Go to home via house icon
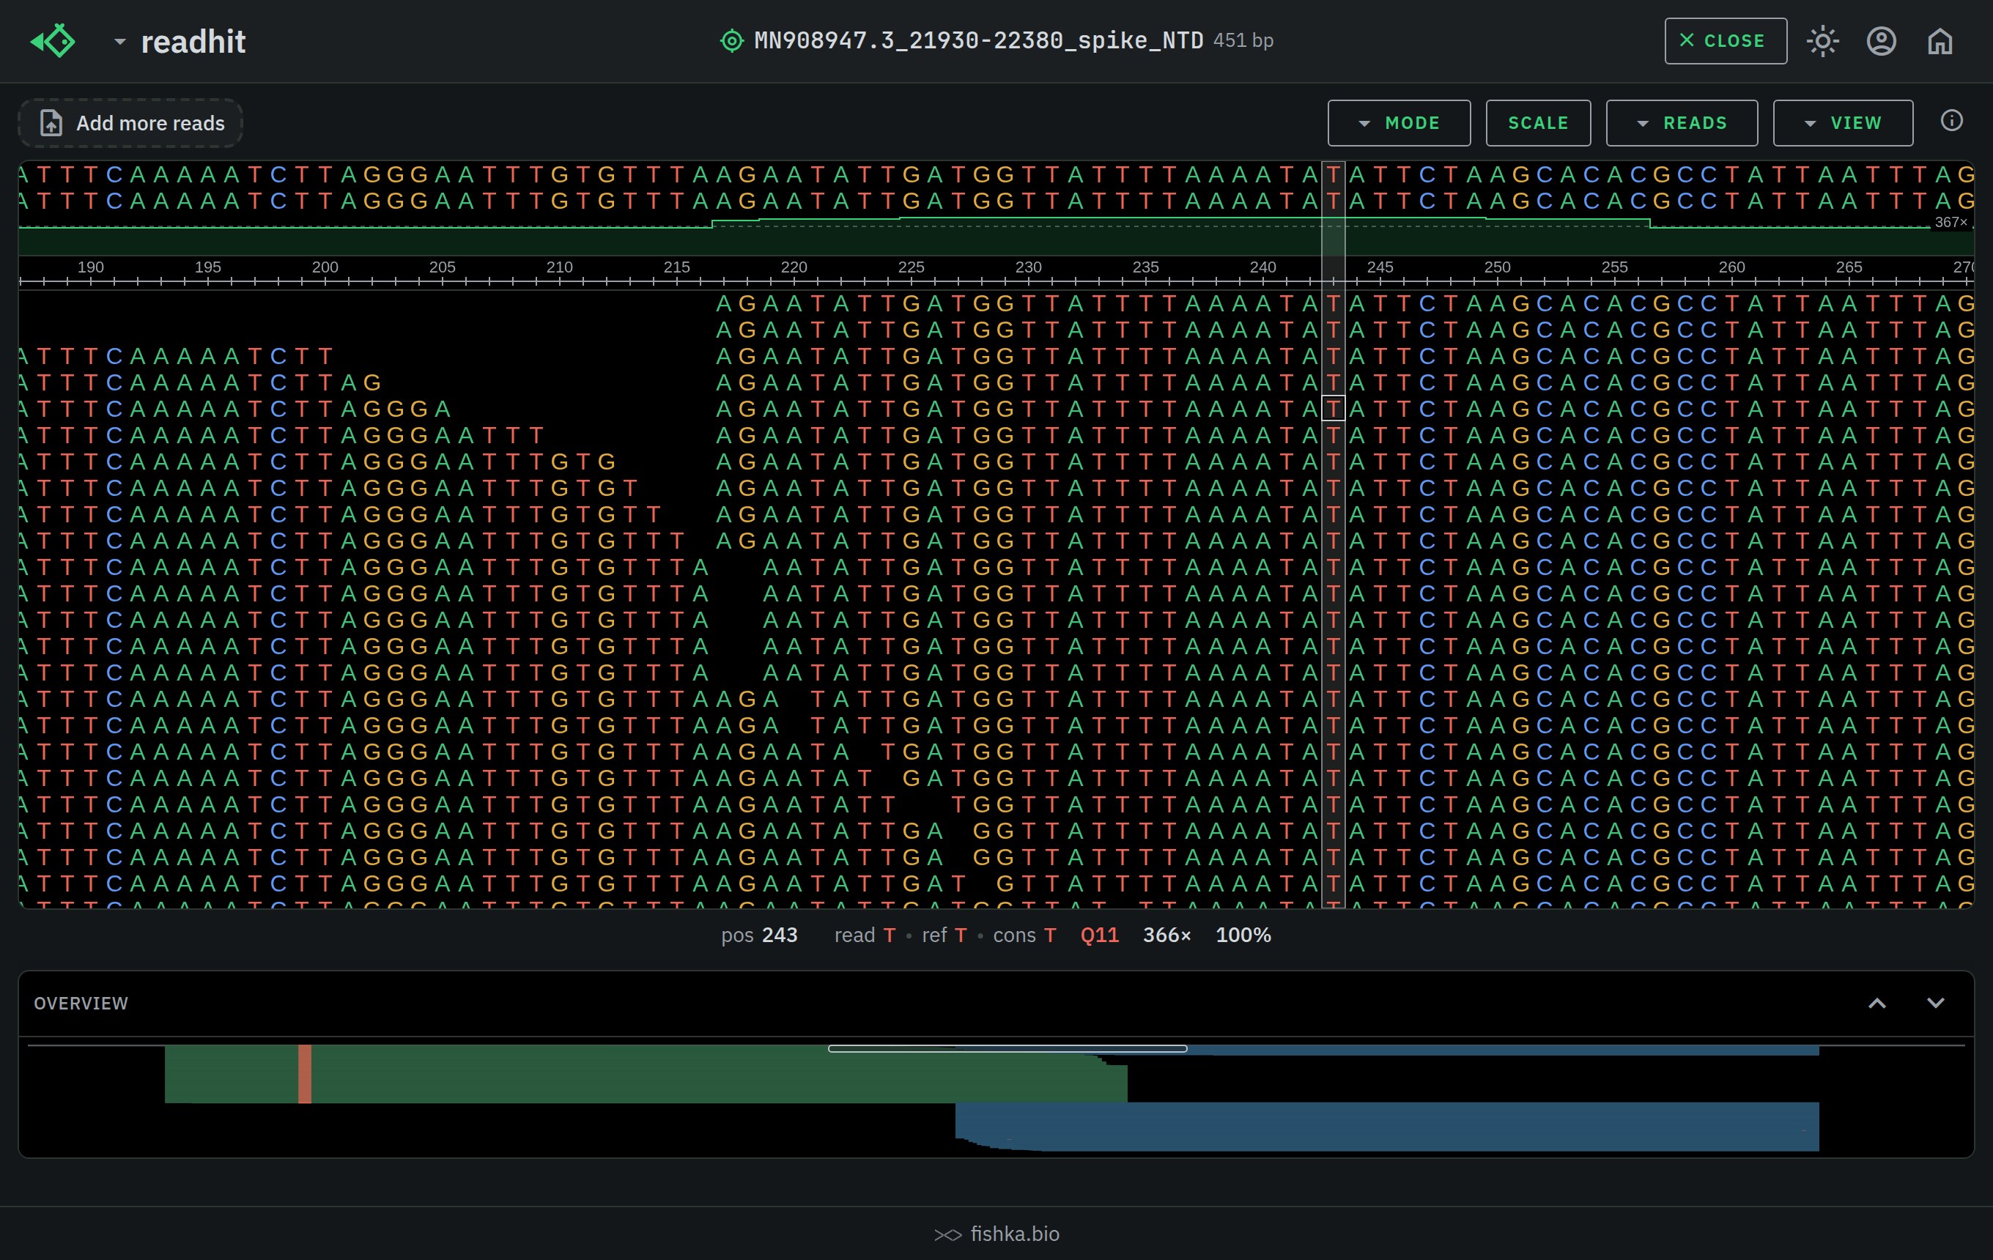Viewport: 1993px width, 1260px height. click(1940, 40)
